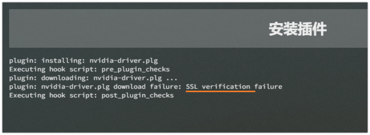
Task: Click the gray header bar of the dialog
Action: [188, 28]
